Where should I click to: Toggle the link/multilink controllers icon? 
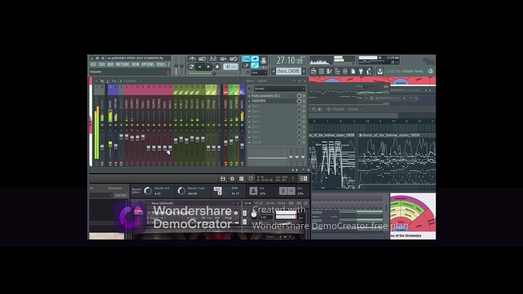click(255, 65)
